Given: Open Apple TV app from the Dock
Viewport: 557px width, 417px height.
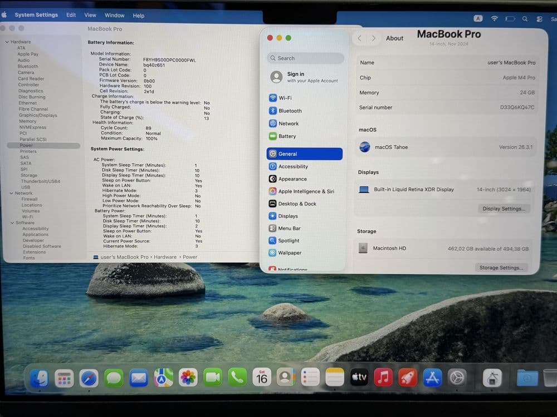Looking at the screenshot, I should [x=359, y=378].
